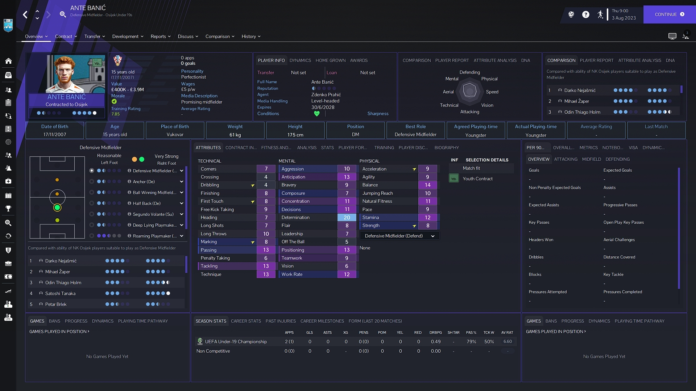The image size is (696, 391).
Task: Click the Media Description label link
Action: [x=199, y=96]
